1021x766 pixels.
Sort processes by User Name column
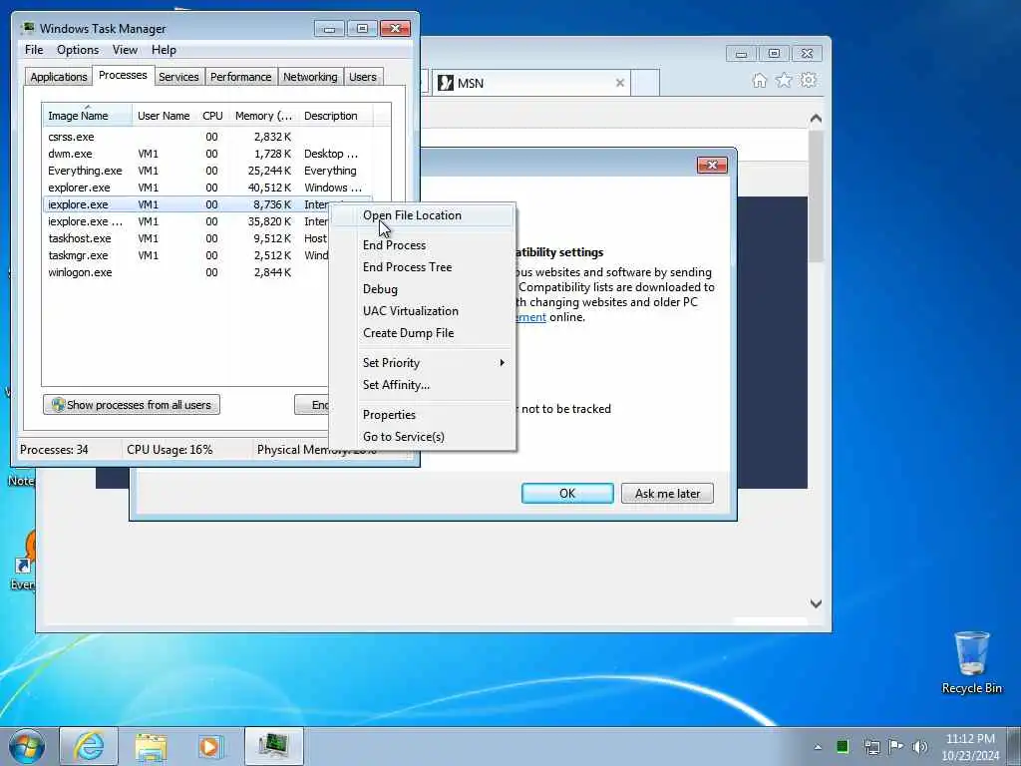click(x=165, y=116)
